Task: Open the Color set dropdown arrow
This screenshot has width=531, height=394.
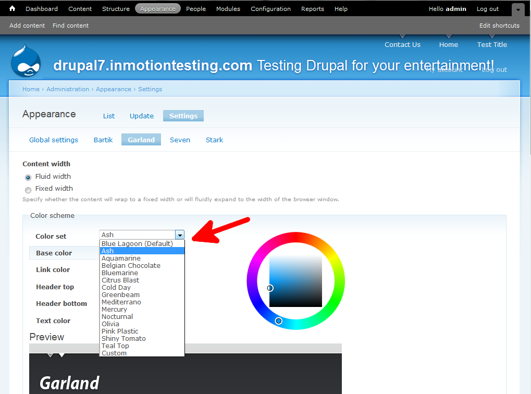Action: pos(180,235)
